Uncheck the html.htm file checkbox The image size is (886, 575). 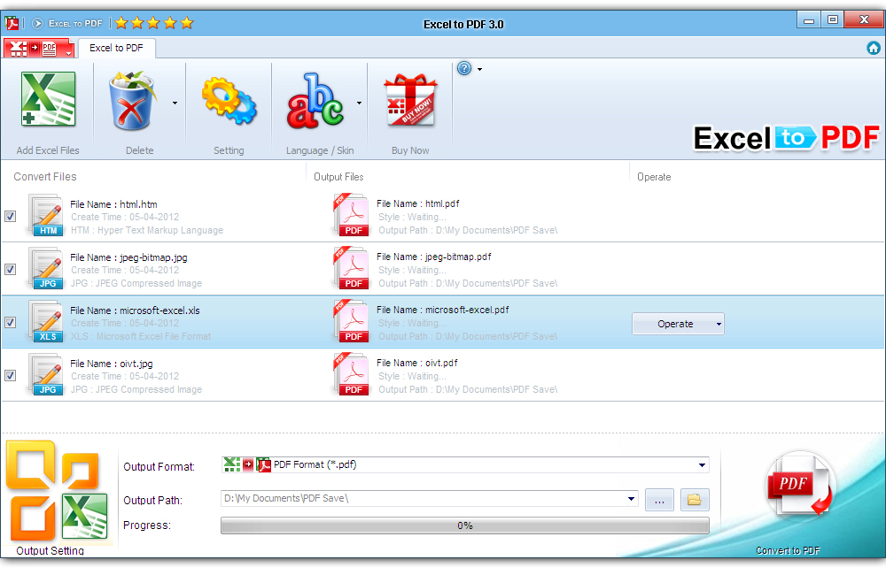pyautogui.click(x=10, y=216)
